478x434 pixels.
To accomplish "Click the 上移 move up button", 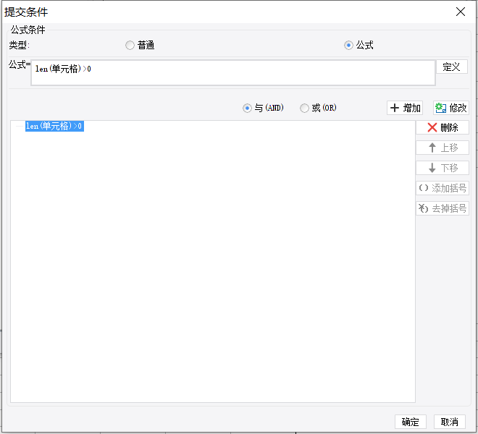I will 443,148.
